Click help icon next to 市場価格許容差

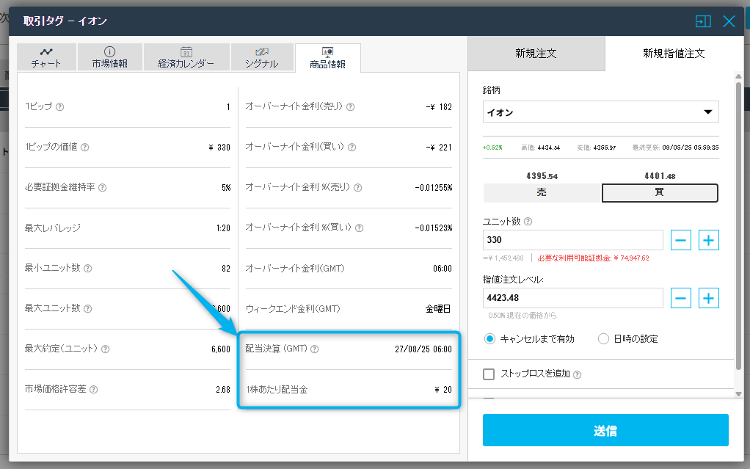coord(94,390)
